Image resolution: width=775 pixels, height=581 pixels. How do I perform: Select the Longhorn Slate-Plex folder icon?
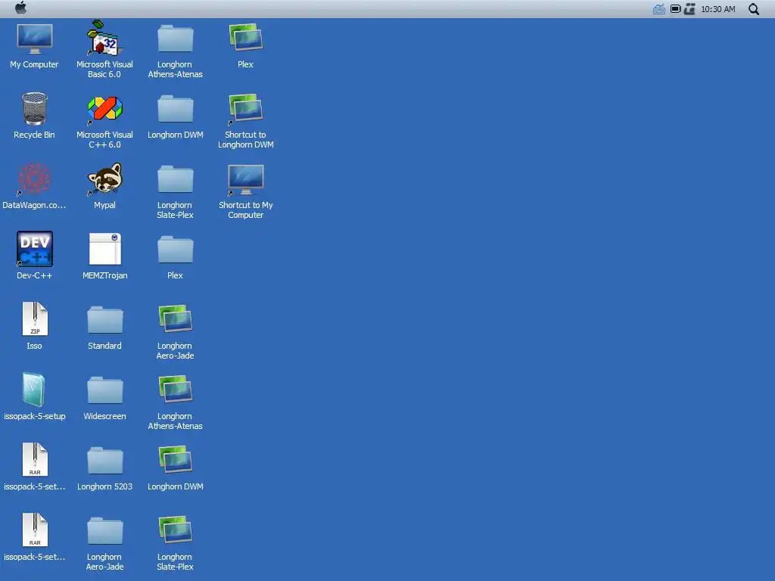(x=175, y=179)
